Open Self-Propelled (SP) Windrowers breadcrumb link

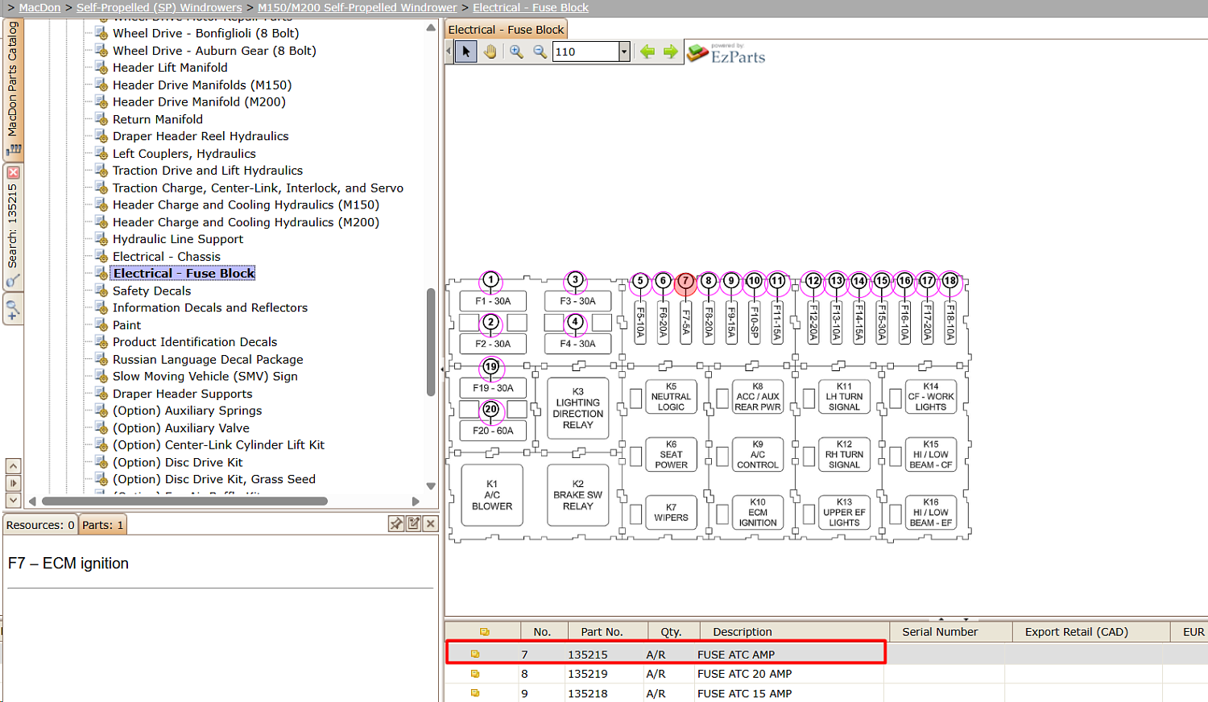[159, 7]
